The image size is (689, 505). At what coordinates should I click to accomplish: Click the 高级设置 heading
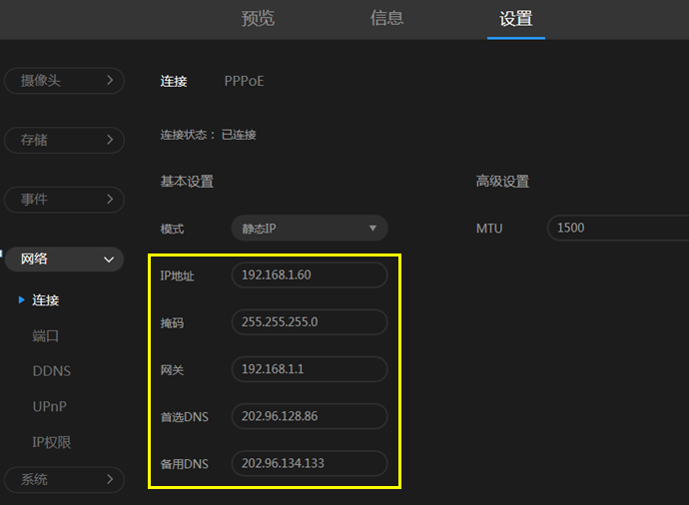pos(502,182)
